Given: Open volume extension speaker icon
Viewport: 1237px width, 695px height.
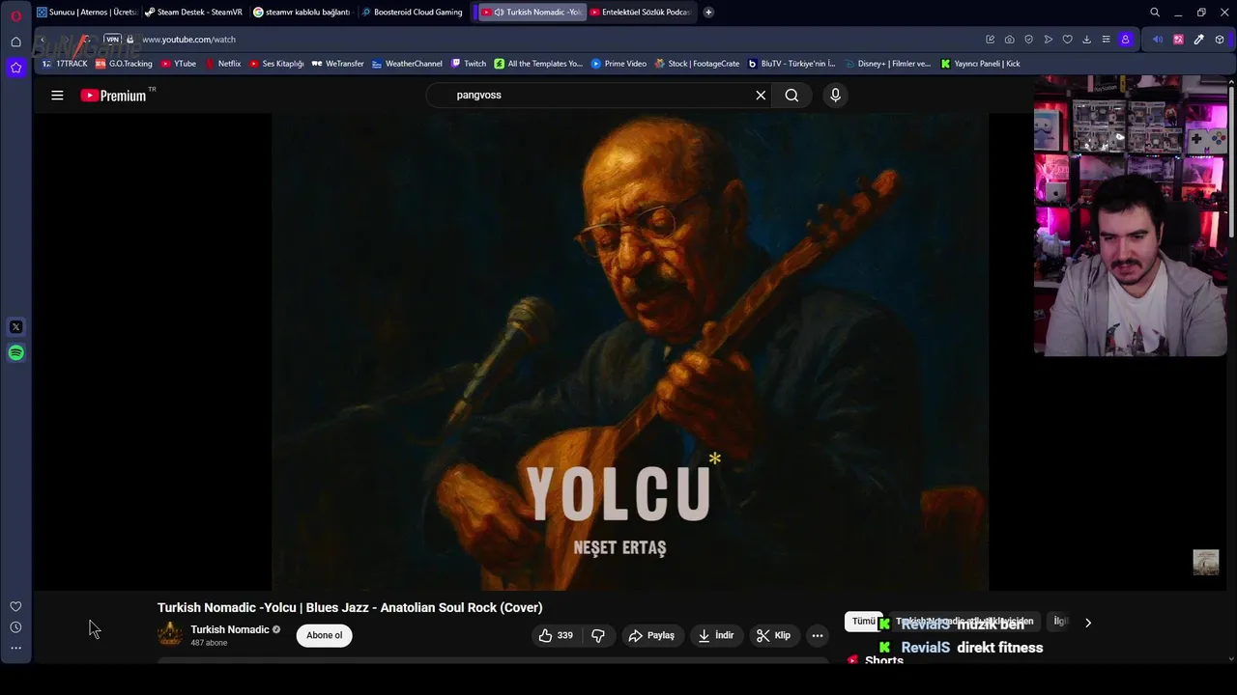Looking at the screenshot, I should click(x=1158, y=40).
